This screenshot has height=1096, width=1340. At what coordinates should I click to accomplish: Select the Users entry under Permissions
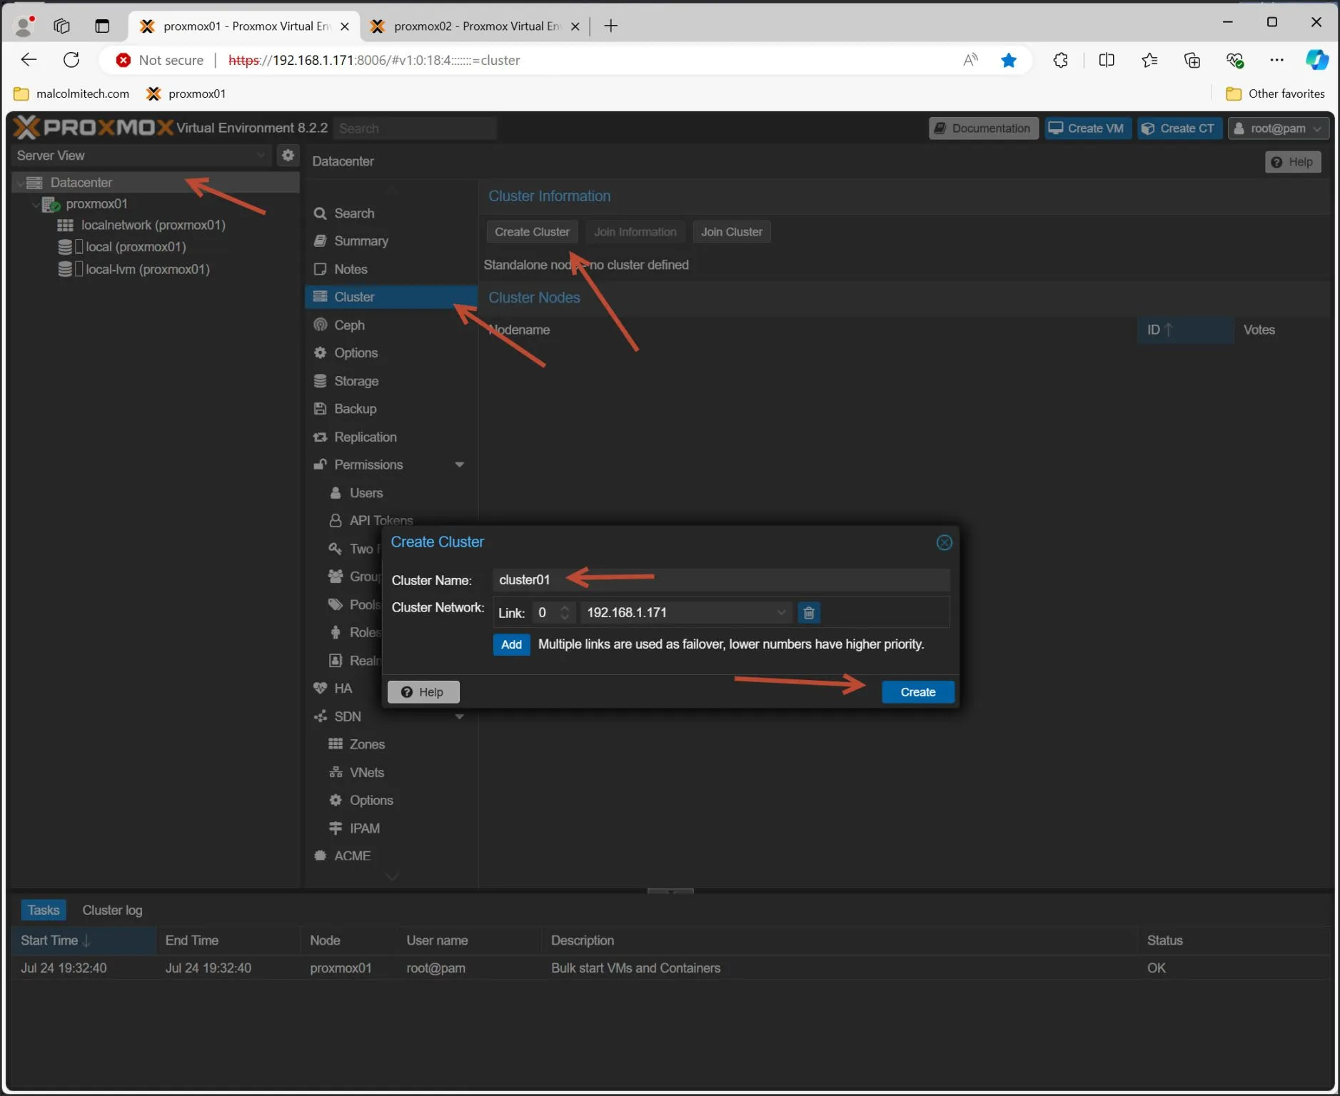[x=366, y=492]
